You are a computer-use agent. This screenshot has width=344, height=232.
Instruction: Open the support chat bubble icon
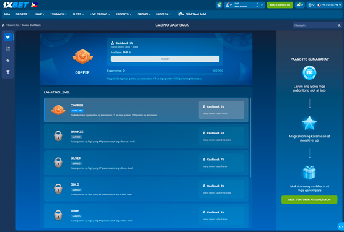point(341,226)
